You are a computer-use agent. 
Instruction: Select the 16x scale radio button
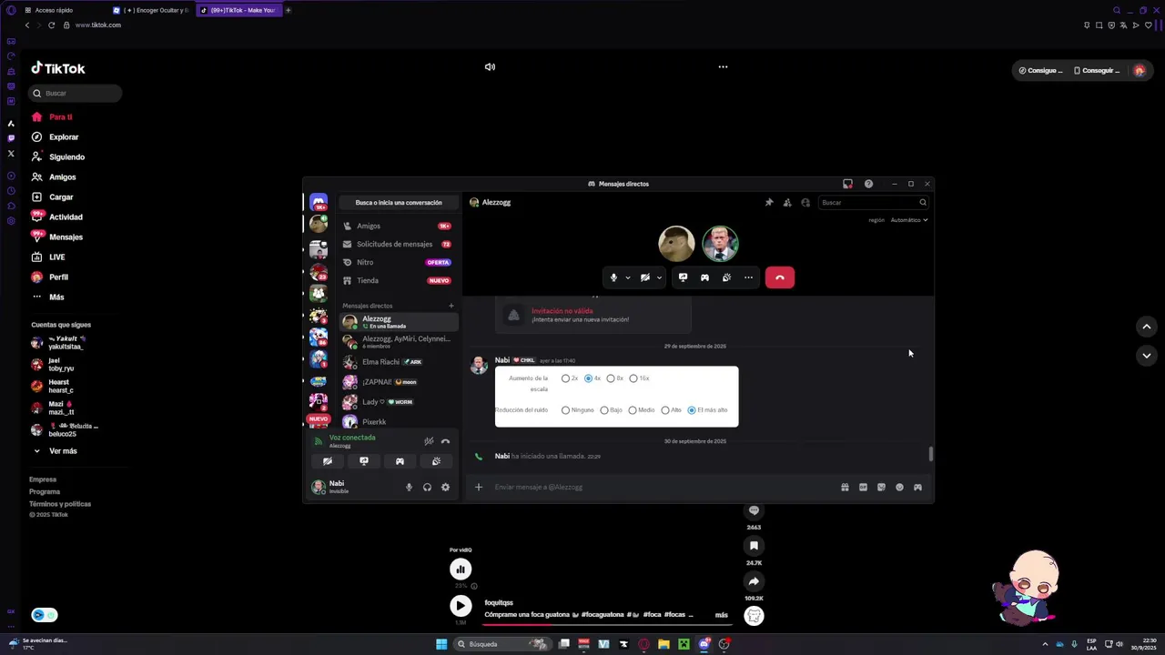point(633,378)
